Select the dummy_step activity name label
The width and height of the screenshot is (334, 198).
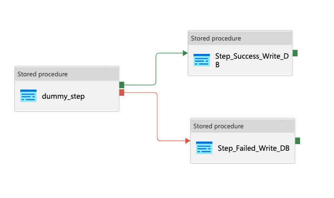(x=63, y=96)
